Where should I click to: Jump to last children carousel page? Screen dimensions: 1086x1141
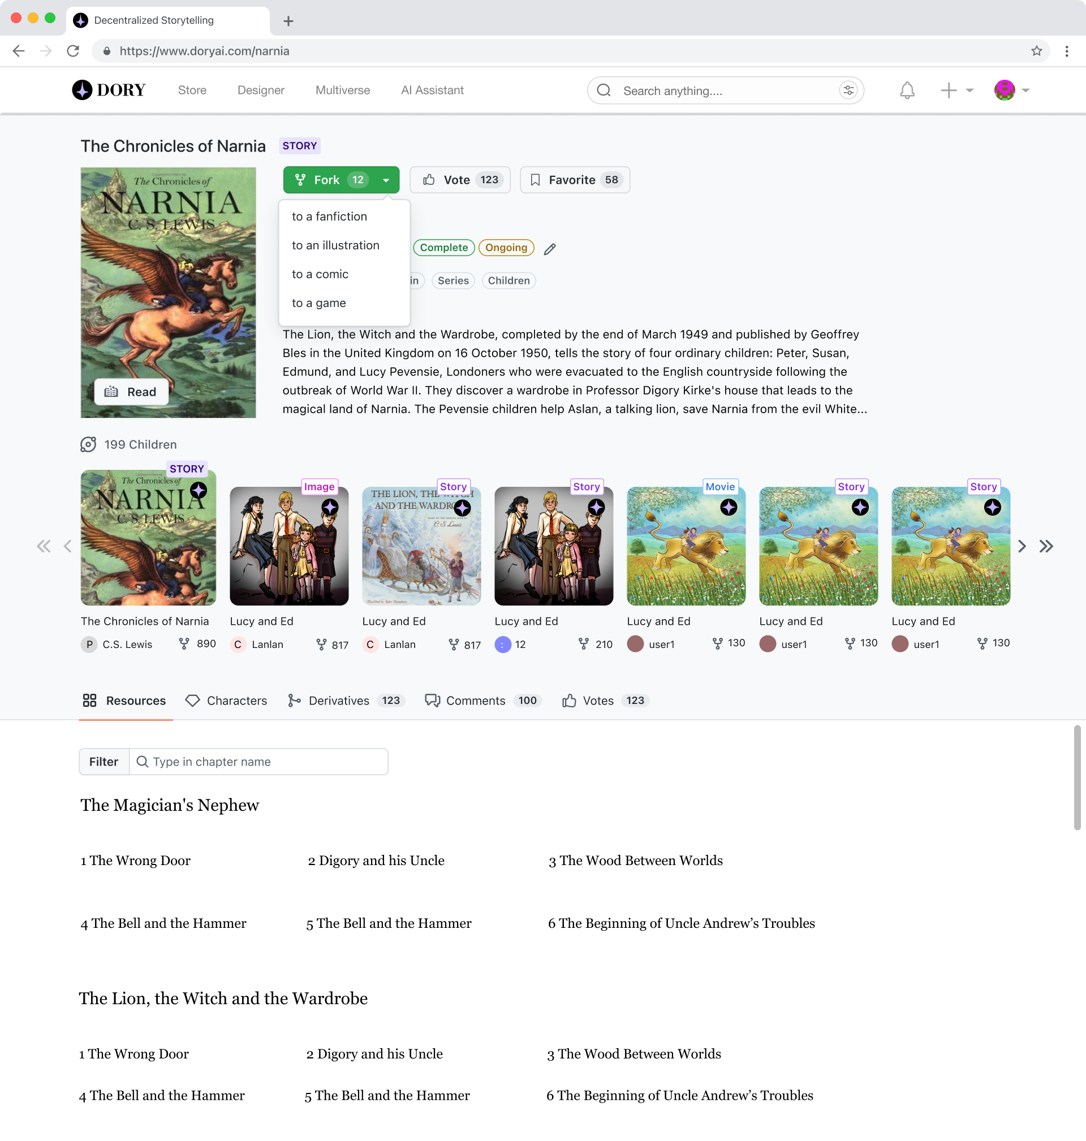coord(1046,546)
